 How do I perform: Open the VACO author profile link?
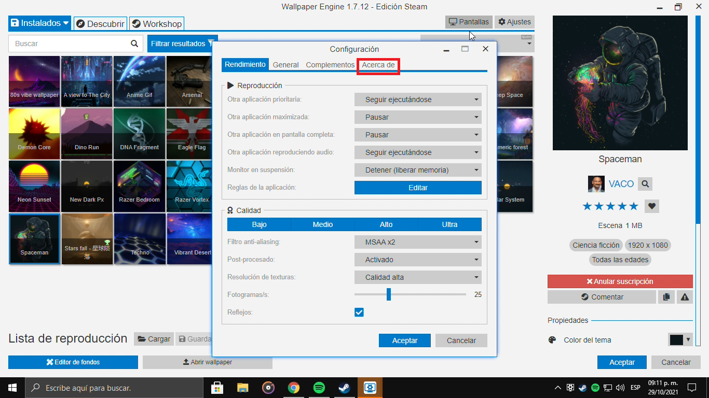tap(621, 184)
